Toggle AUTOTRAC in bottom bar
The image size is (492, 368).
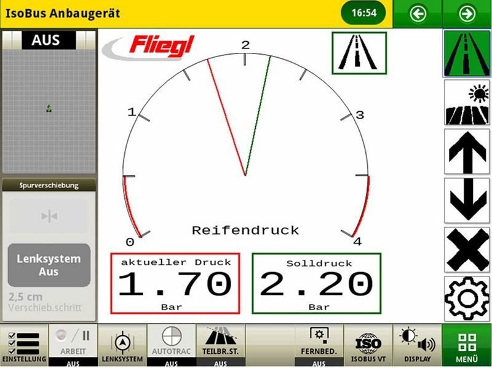point(171,345)
